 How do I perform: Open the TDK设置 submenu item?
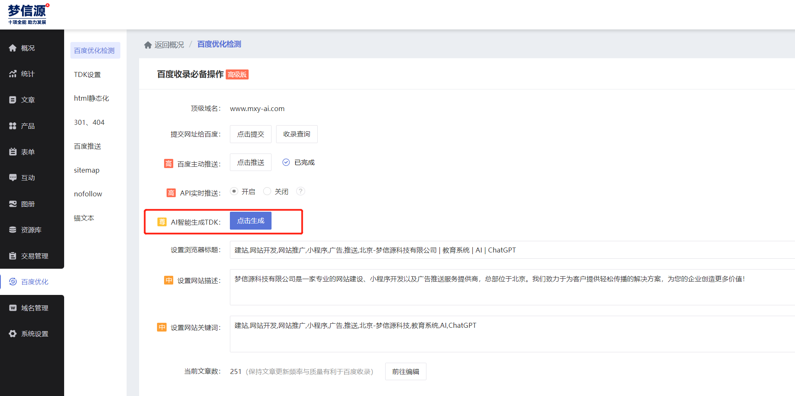[x=87, y=74]
